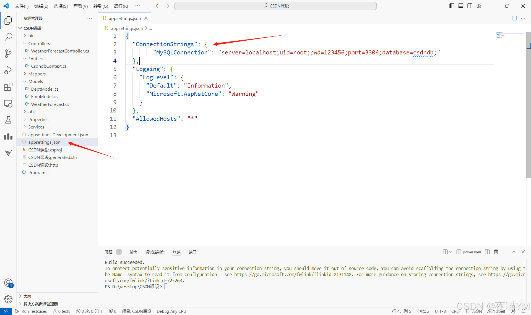Image resolution: width=531 pixels, height=315 pixels.
Task: Open DeptModel.cs in the explorer
Action: click(x=57, y=89)
